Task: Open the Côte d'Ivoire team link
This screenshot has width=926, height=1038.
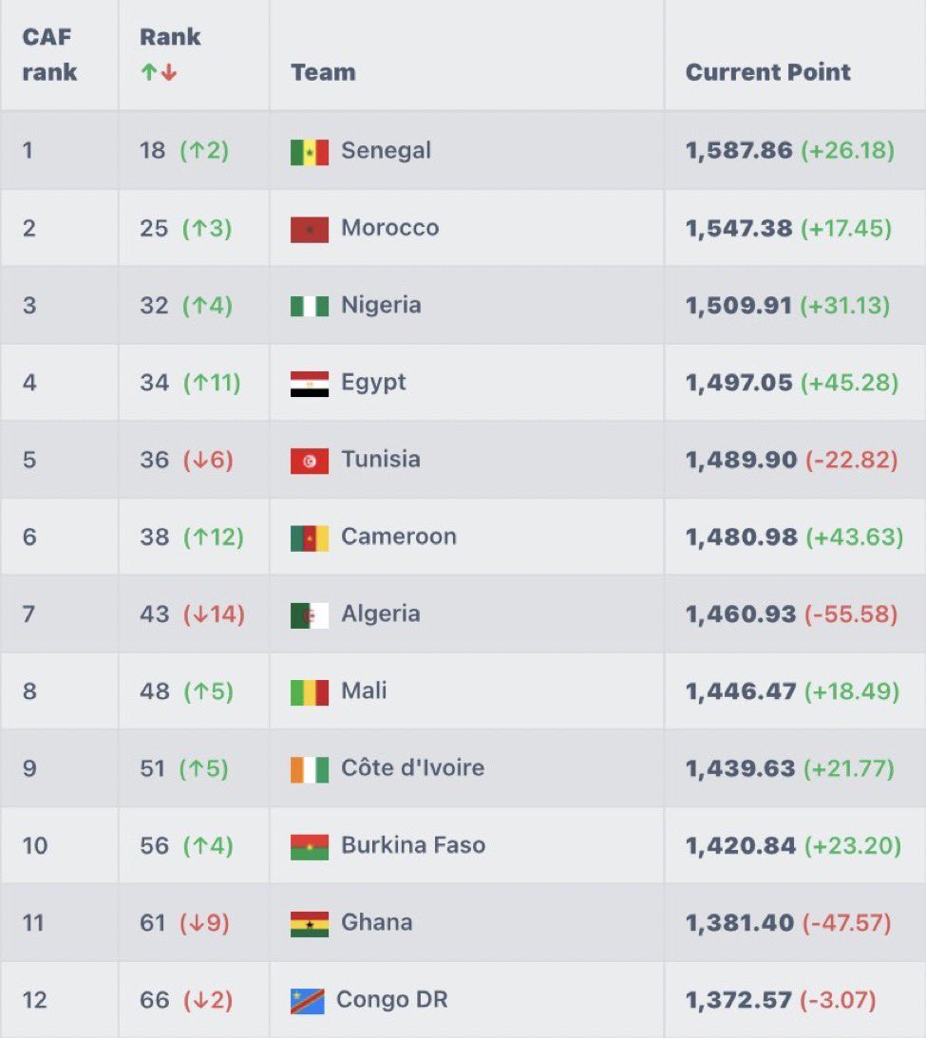Action: (x=412, y=767)
